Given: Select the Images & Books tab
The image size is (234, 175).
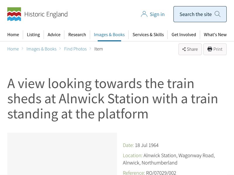Looking at the screenshot, I should pyautogui.click(x=109, y=34).
